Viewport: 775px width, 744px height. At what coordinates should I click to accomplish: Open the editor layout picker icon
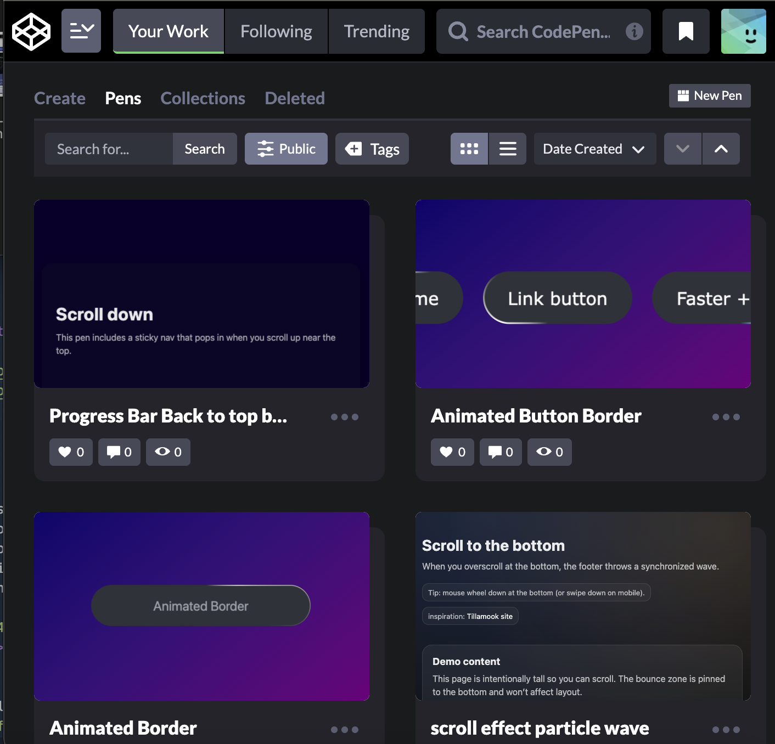(x=81, y=31)
